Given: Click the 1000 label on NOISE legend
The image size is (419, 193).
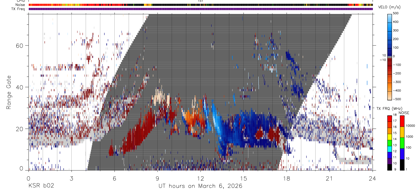Looking at the screenshot, I should coord(410,136).
